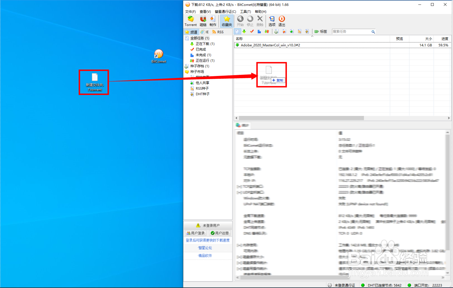The height and width of the screenshot is (288, 453).
Task: Click 端口开放: 22223 status entry
Action: [x=425, y=285]
